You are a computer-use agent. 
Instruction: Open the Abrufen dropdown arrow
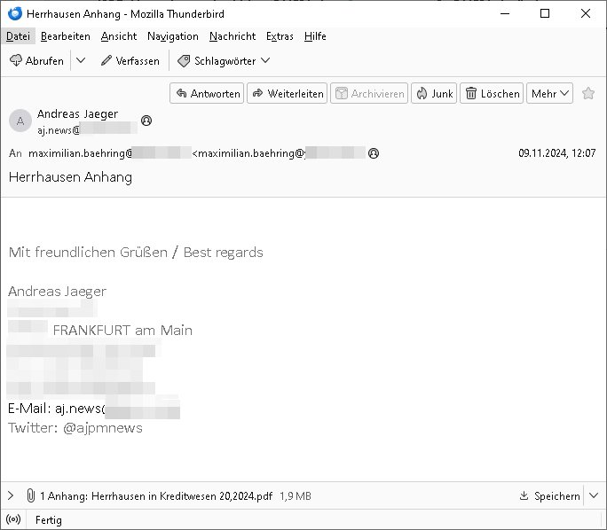(x=81, y=61)
